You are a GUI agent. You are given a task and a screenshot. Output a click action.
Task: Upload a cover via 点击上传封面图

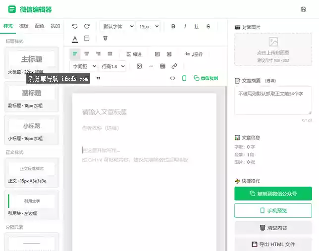[273, 49]
